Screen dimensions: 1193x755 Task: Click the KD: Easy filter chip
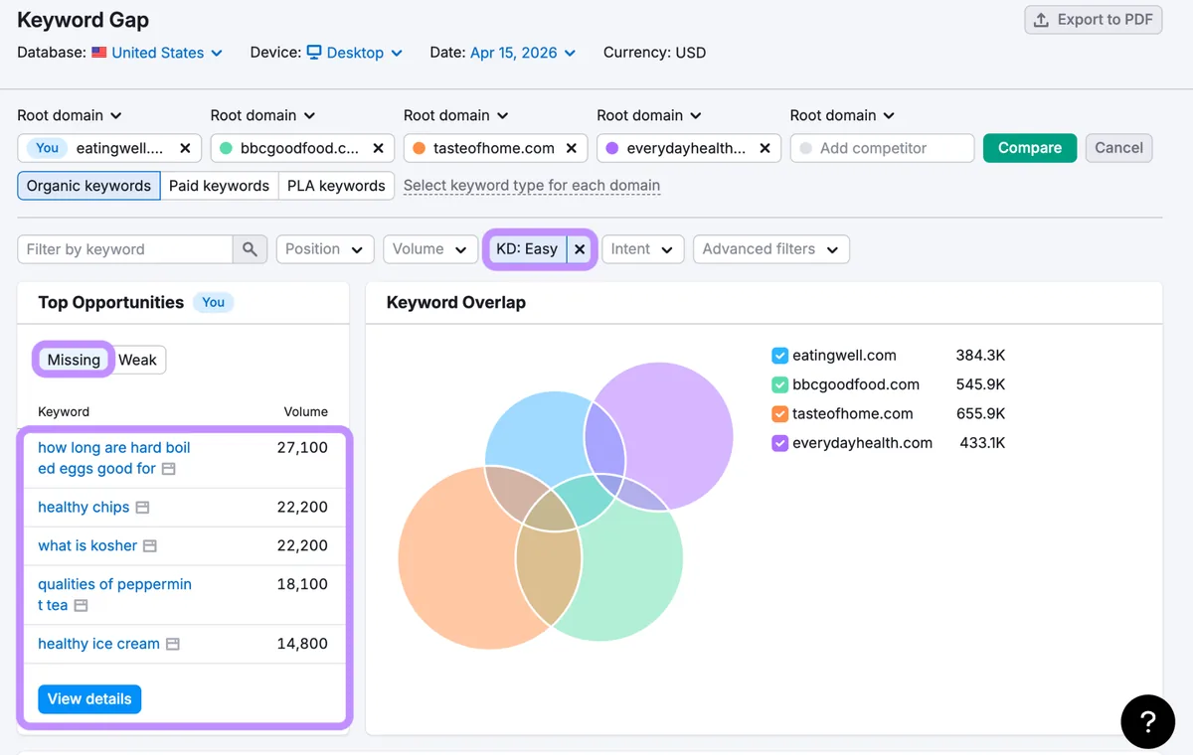pos(527,249)
